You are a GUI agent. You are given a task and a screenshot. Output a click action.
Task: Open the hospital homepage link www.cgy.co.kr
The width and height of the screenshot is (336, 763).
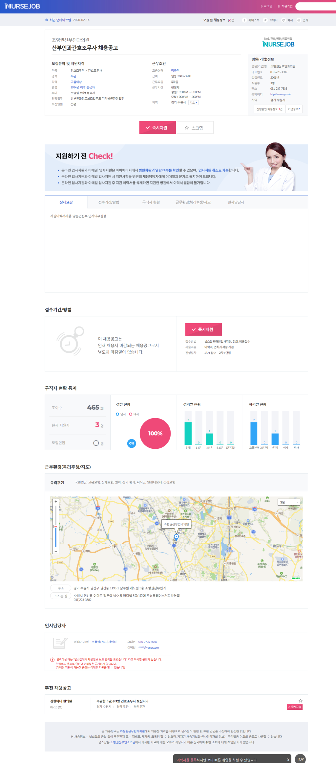281,94
